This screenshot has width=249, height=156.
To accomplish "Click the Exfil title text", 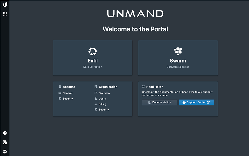I will coord(93,61).
